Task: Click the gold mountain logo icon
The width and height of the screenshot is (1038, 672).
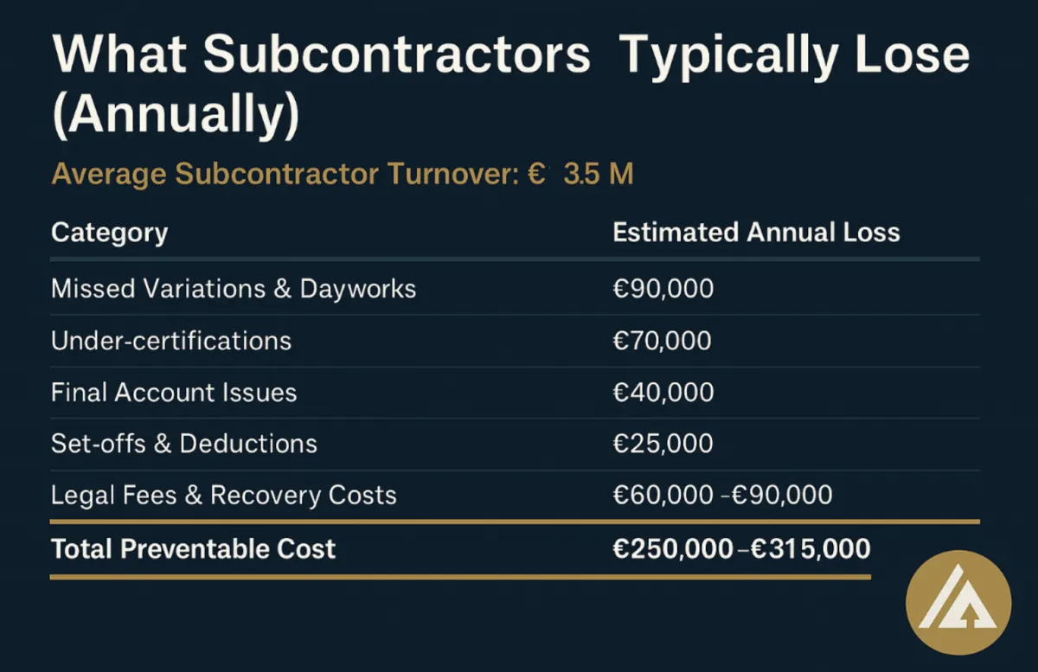Action: (x=958, y=603)
